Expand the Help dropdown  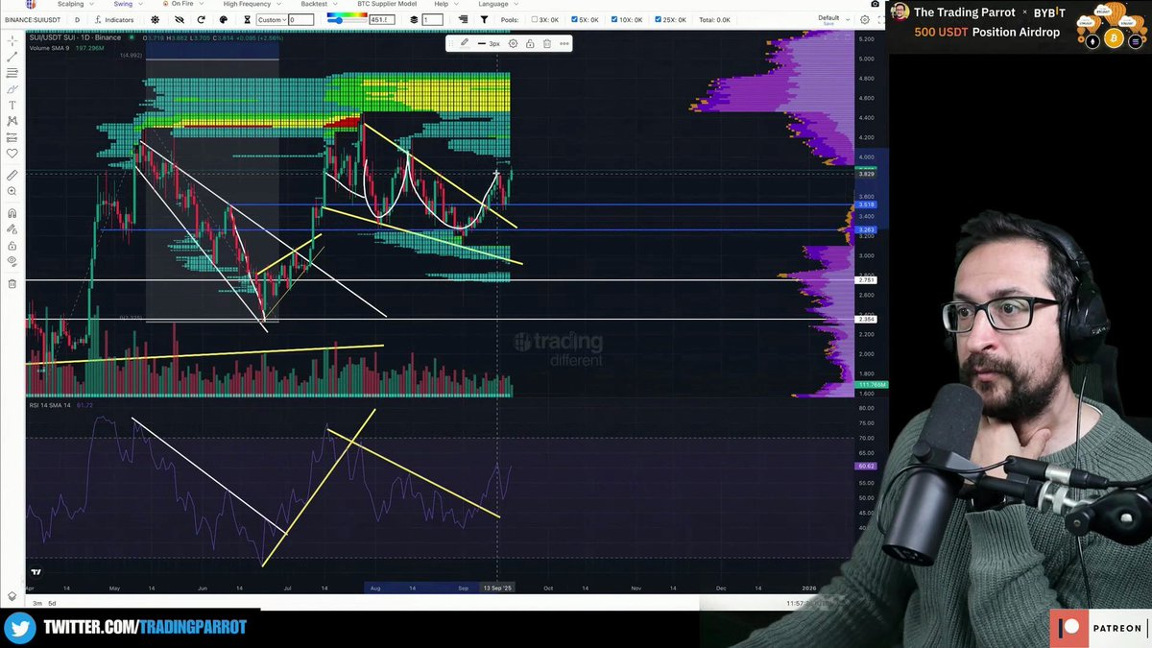click(444, 4)
